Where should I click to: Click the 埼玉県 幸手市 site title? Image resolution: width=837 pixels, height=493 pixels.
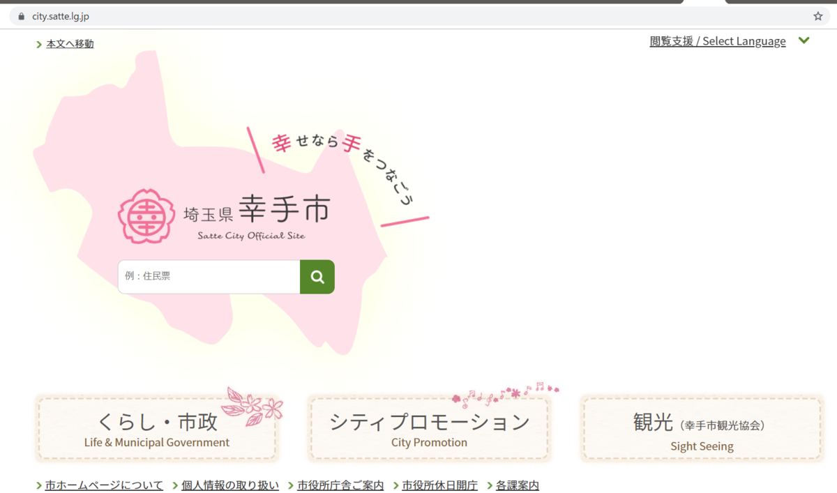(x=257, y=209)
